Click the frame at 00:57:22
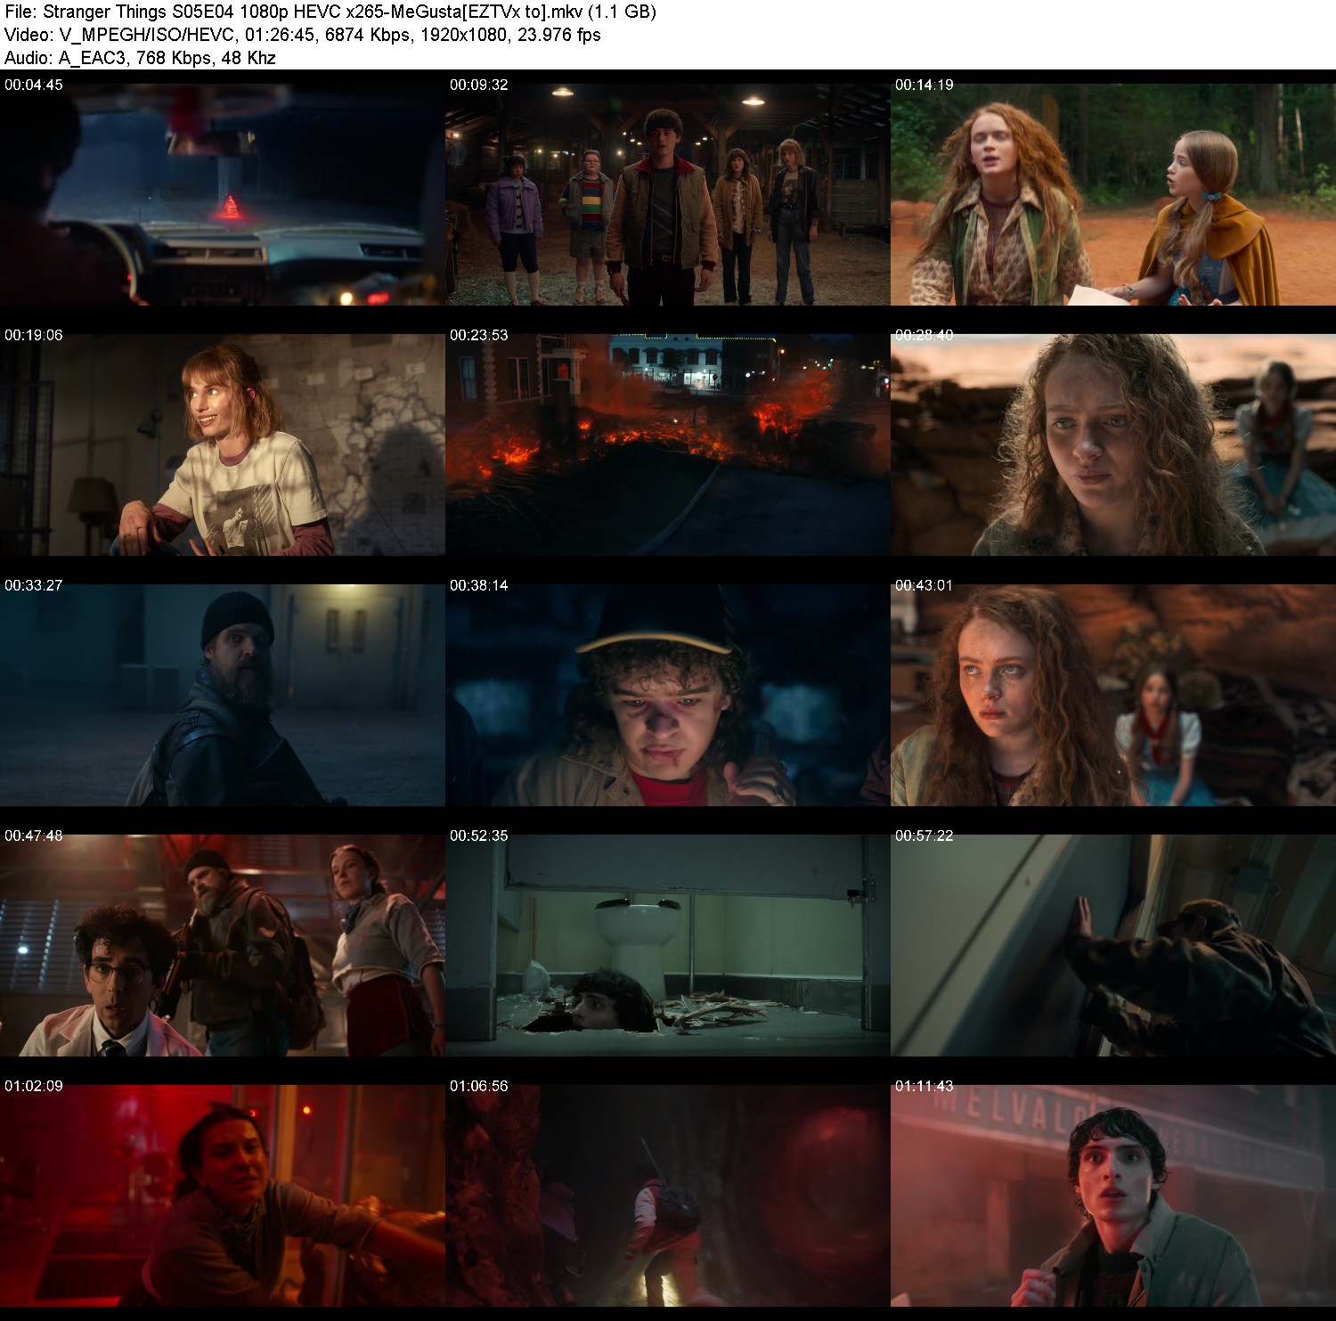Viewport: 1336px width, 1321px height. (x=1113, y=945)
